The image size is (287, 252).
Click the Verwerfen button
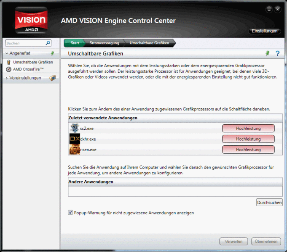(233, 241)
